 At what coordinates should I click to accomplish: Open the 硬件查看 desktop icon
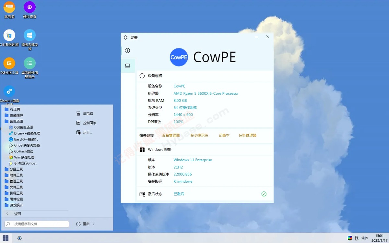click(x=29, y=10)
